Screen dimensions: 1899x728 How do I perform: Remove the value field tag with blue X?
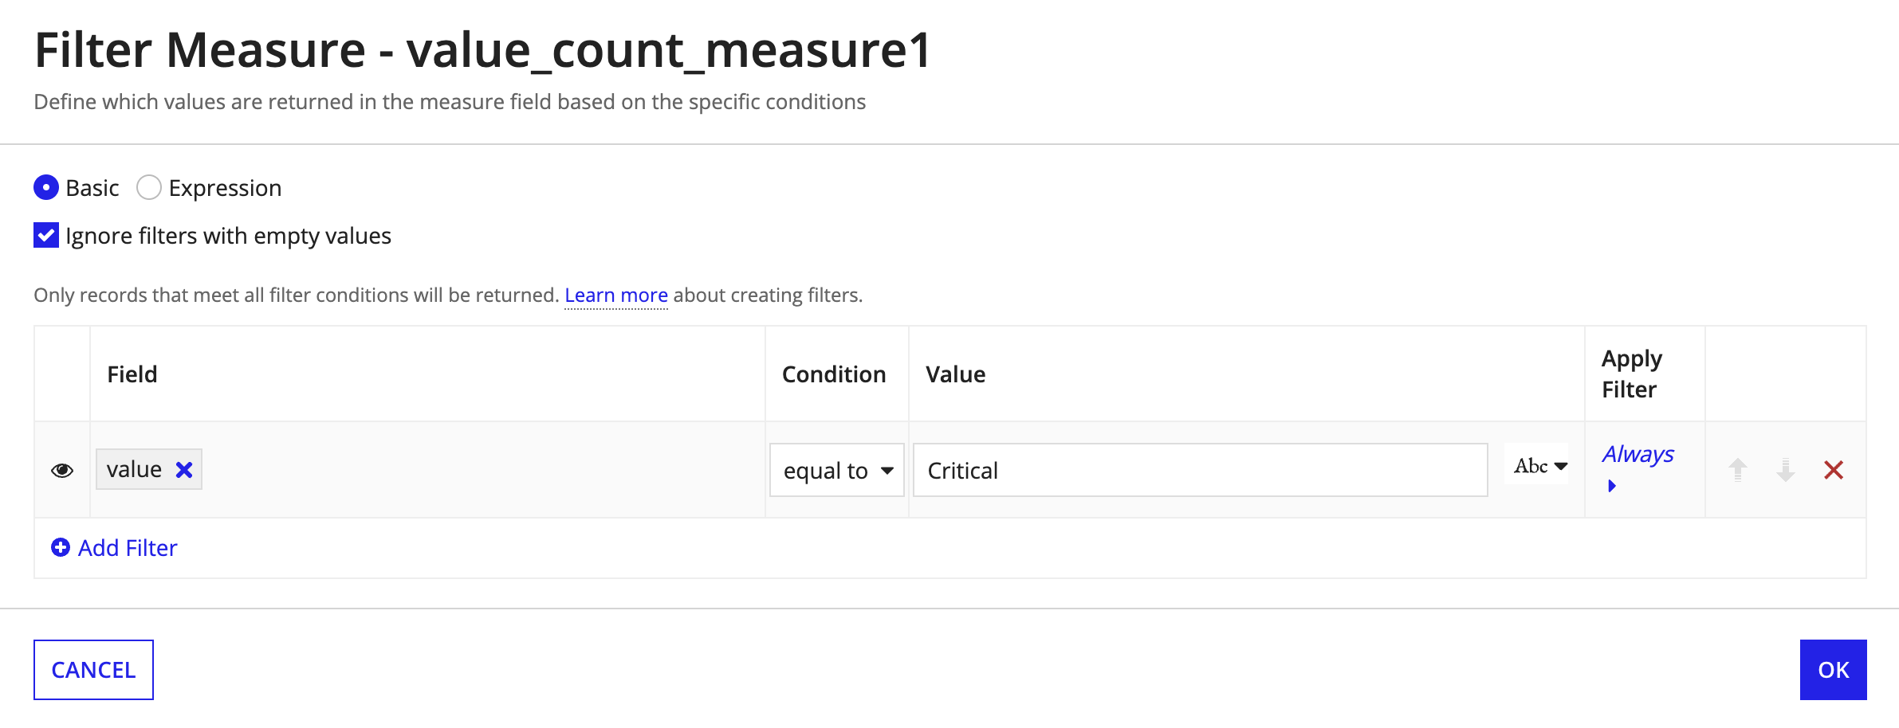click(184, 470)
